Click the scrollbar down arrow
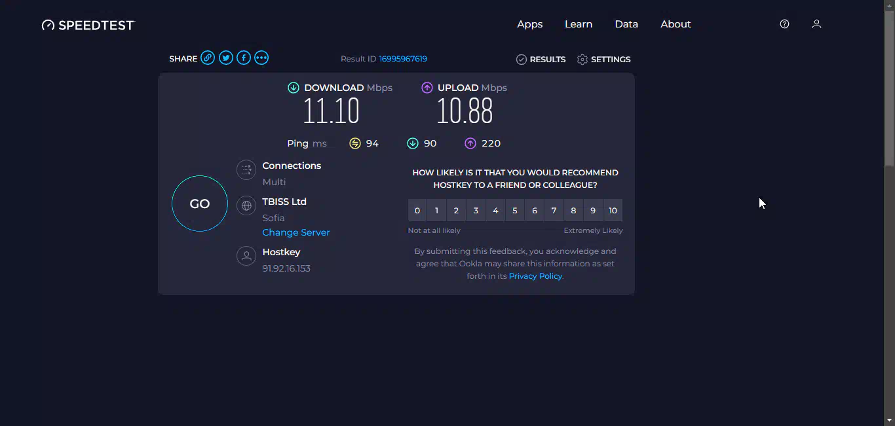 889,419
